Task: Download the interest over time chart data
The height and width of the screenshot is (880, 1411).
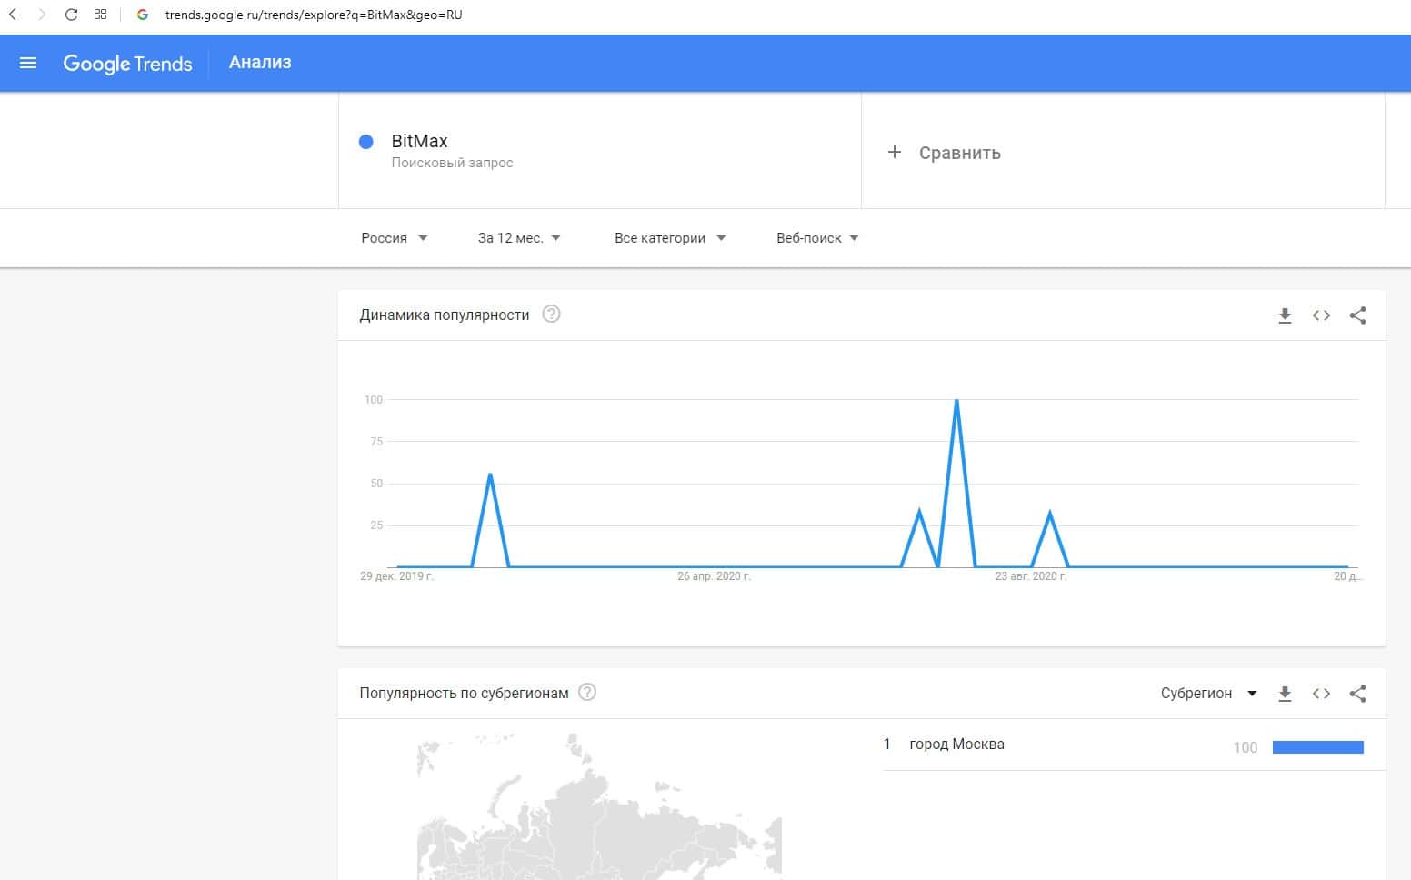Action: point(1285,315)
